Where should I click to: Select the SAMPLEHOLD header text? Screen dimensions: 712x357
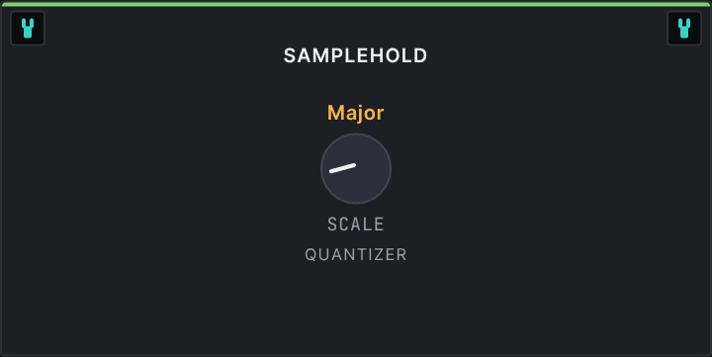click(356, 55)
